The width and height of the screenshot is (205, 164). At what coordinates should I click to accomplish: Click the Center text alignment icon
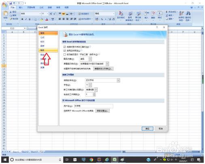(64, 19)
